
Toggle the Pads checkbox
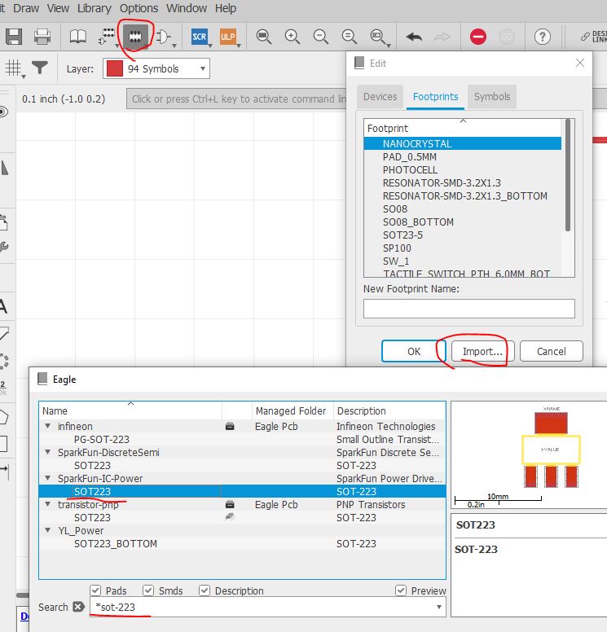[x=95, y=590]
